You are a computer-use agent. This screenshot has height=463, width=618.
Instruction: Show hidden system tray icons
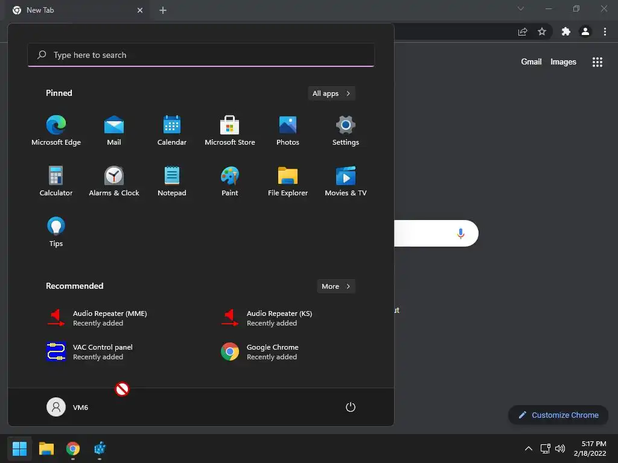[x=529, y=449]
